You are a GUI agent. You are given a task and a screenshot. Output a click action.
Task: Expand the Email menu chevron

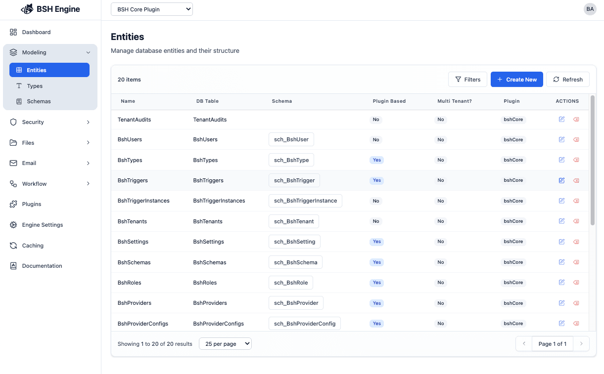tap(88, 163)
